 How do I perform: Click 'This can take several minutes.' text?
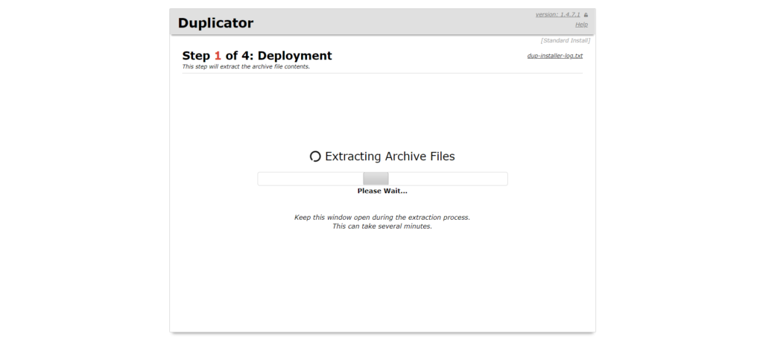382,227
